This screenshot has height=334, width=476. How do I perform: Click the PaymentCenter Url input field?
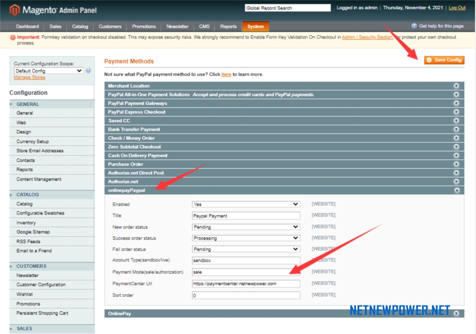[x=246, y=284]
